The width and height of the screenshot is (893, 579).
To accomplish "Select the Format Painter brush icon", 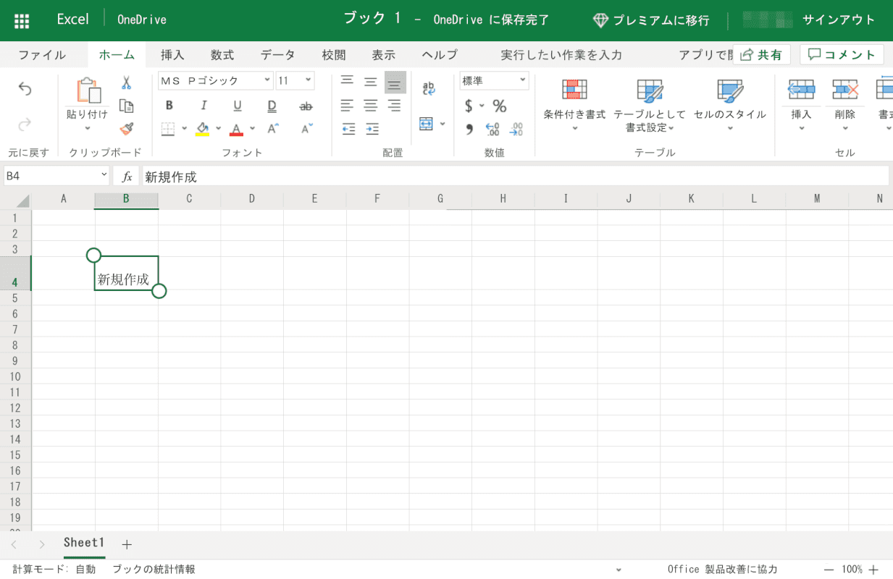I will pos(127,129).
